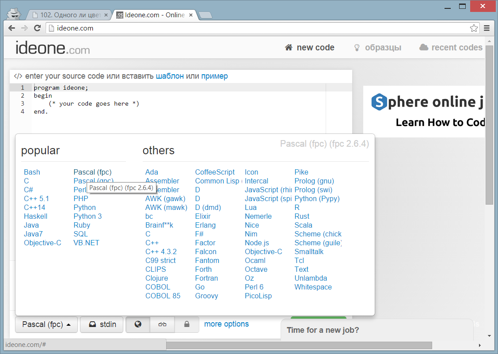
Task: Choose Perl 6 language
Action: (x=254, y=287)
